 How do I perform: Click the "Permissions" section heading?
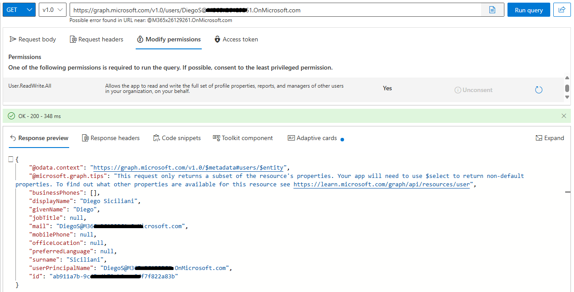tap(25, 57)
